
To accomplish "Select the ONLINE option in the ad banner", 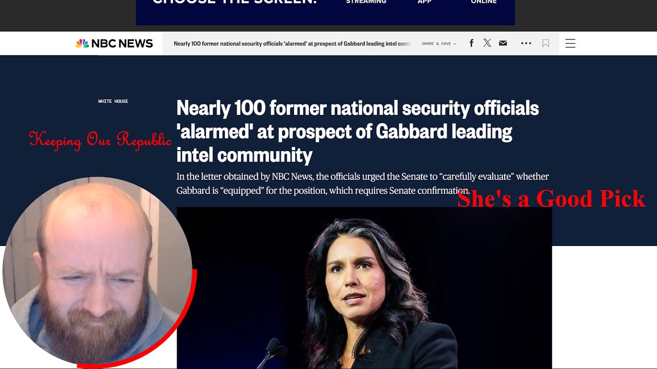I will (x=484, y=2).
